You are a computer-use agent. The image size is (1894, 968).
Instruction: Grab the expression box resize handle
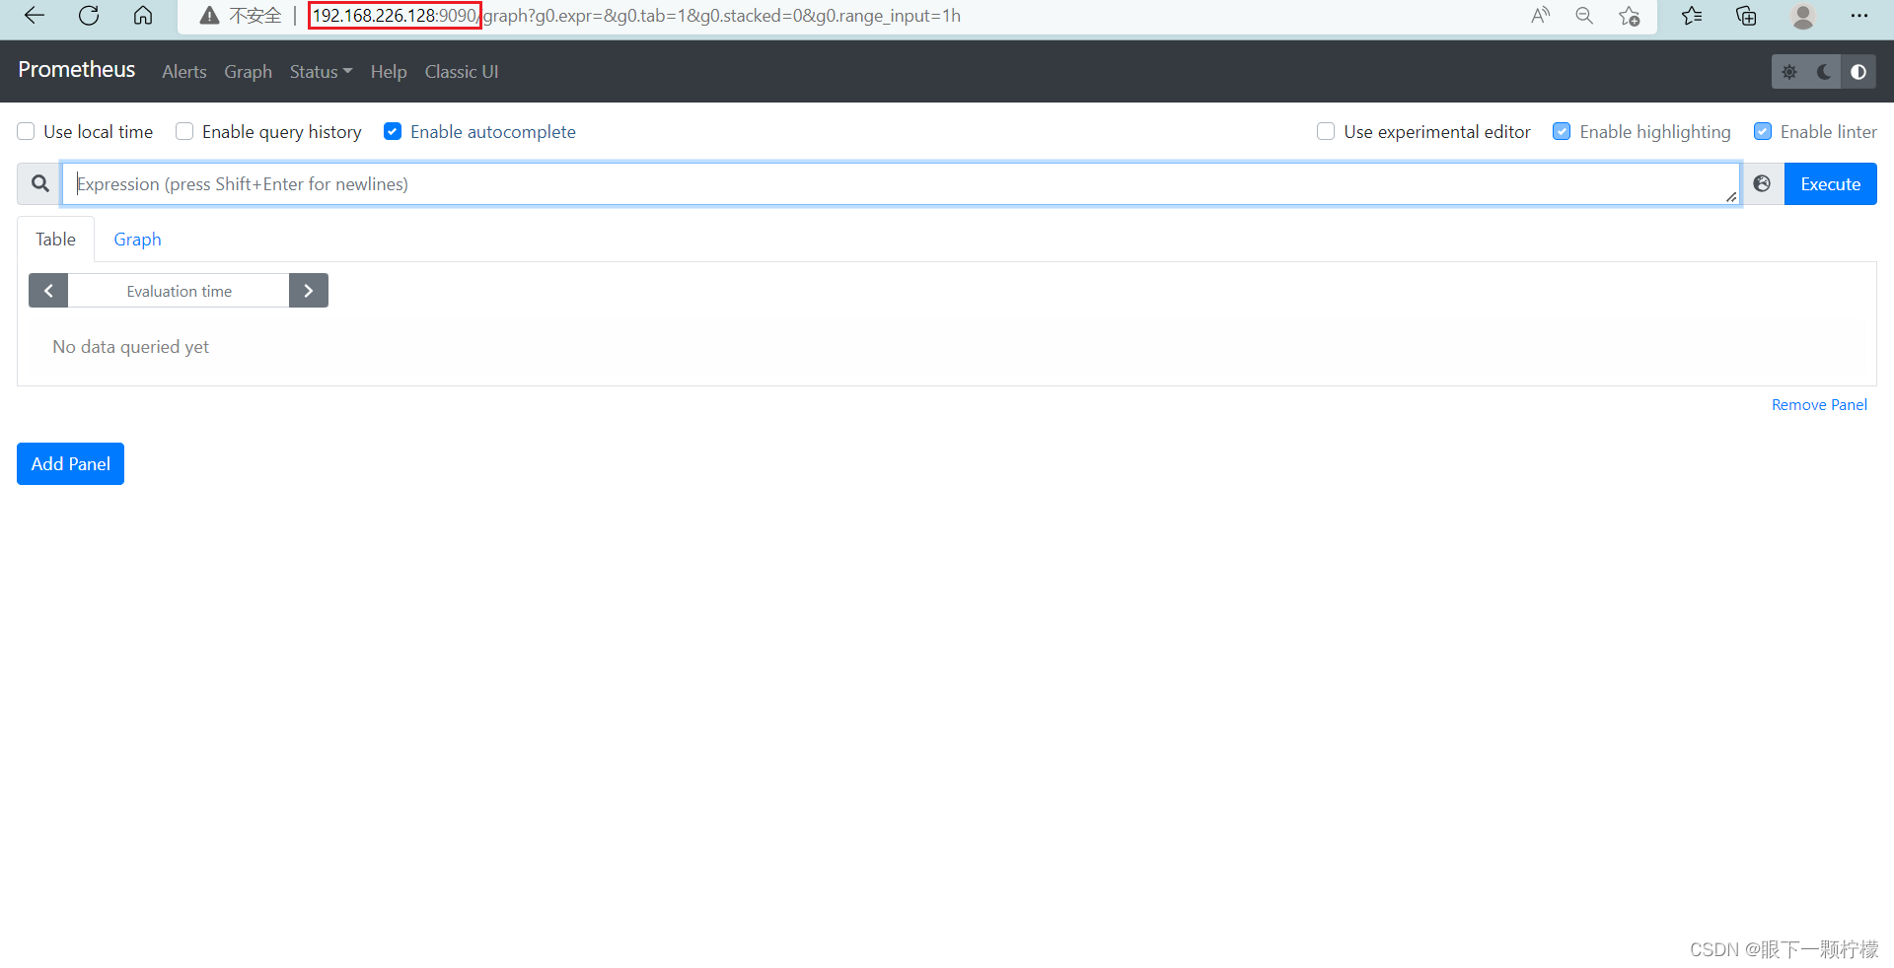[1731, 197]
